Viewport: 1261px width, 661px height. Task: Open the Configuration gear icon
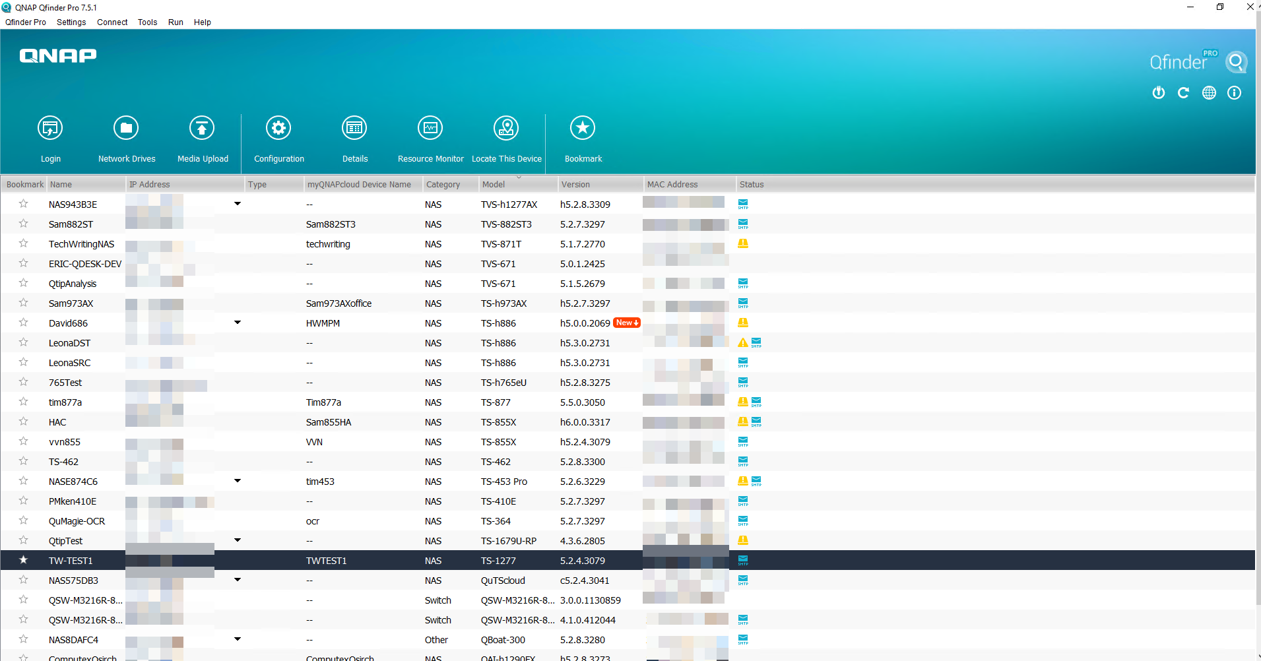(278, 128)
